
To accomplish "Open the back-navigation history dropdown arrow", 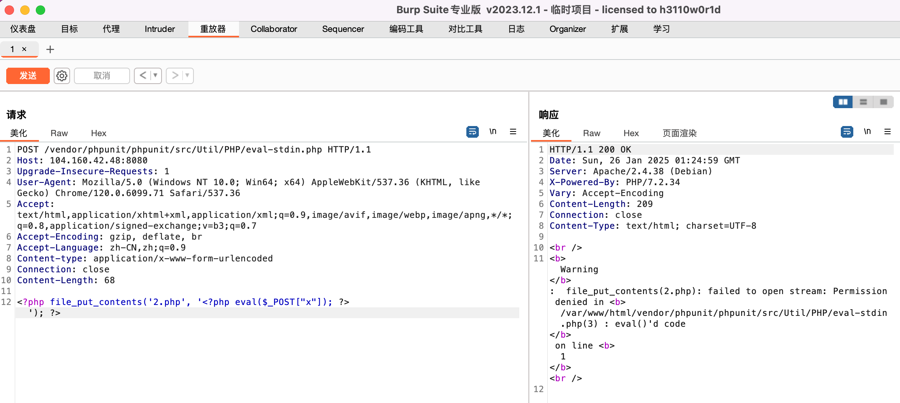I will (x=155, y=75).
